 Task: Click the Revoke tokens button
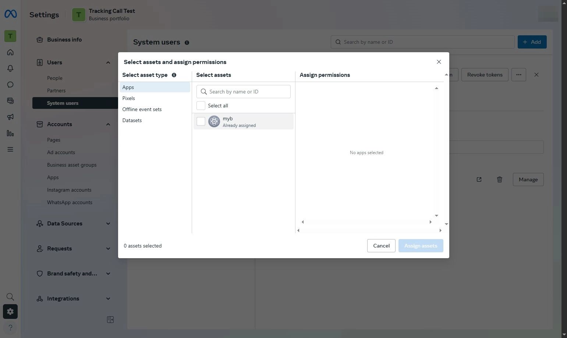click(485, 75)
